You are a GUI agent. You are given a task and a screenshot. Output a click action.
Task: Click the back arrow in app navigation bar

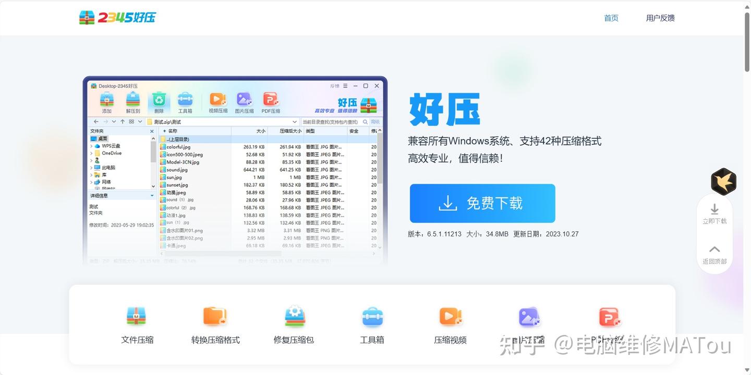[96, 121]
